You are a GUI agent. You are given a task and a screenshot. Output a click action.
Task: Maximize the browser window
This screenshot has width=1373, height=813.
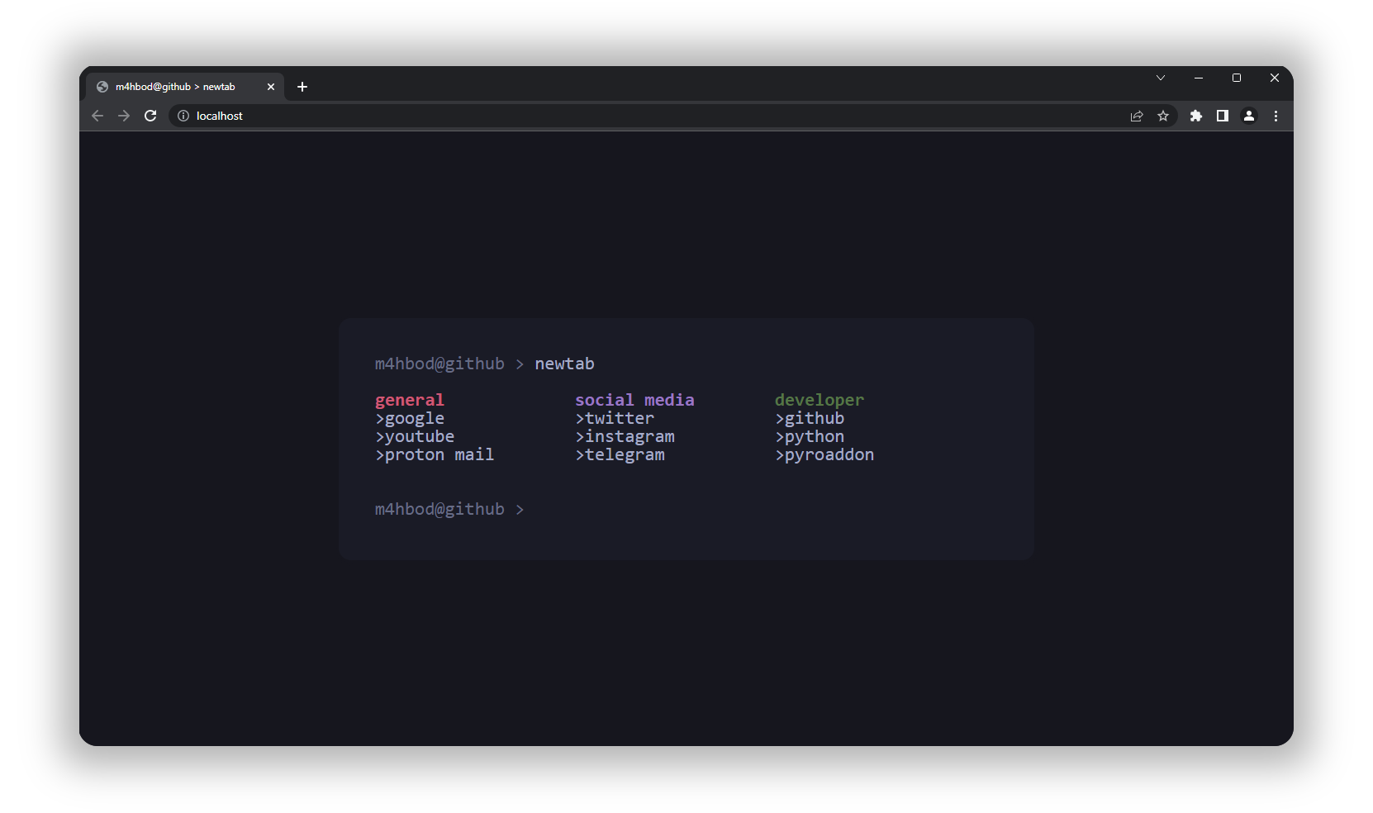coord(1237,78)
